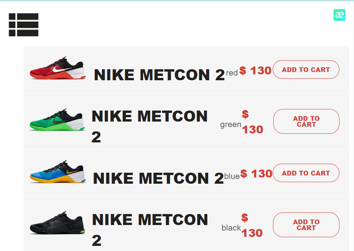Add black Nike Metcon 2 to cart

[x=306, y=225]
